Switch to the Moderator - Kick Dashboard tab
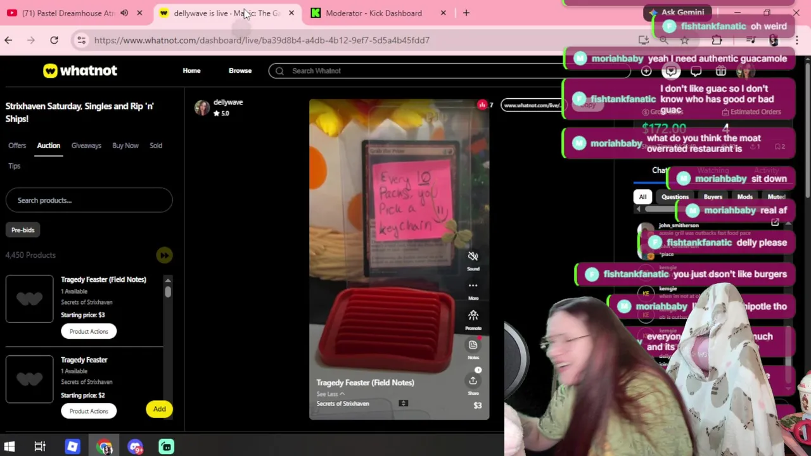 click(379, 13)
